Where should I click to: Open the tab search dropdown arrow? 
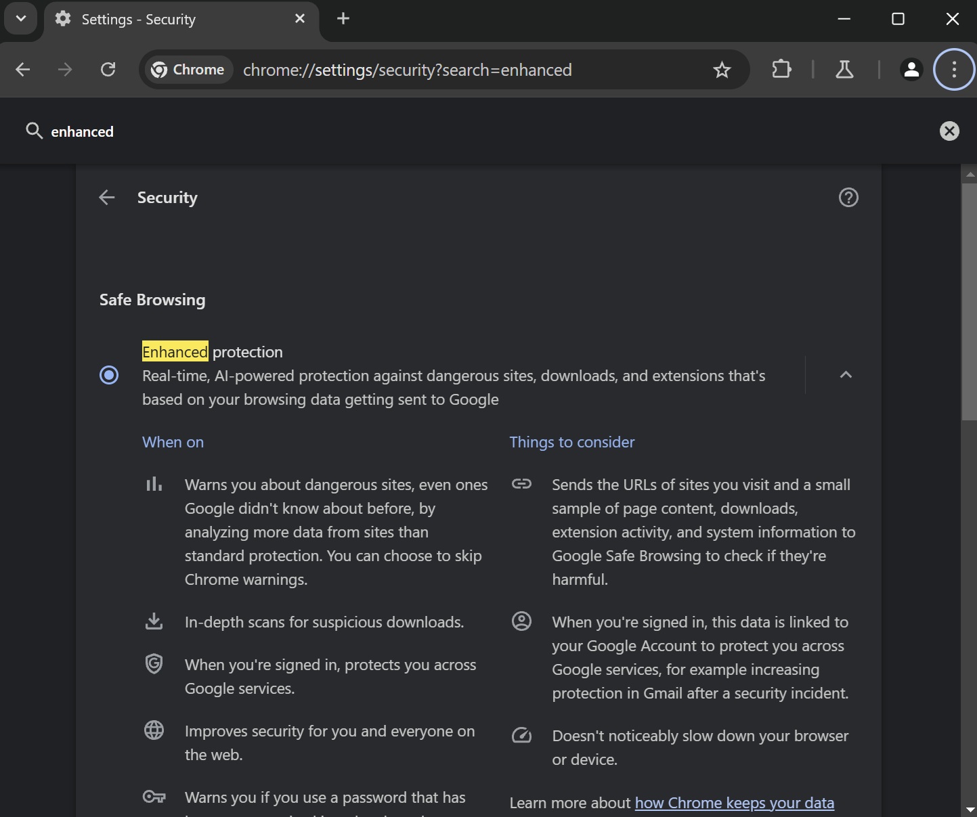pyautogui.click(x=20, y=18)
